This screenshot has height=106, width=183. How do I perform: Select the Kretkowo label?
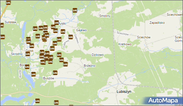125,44
